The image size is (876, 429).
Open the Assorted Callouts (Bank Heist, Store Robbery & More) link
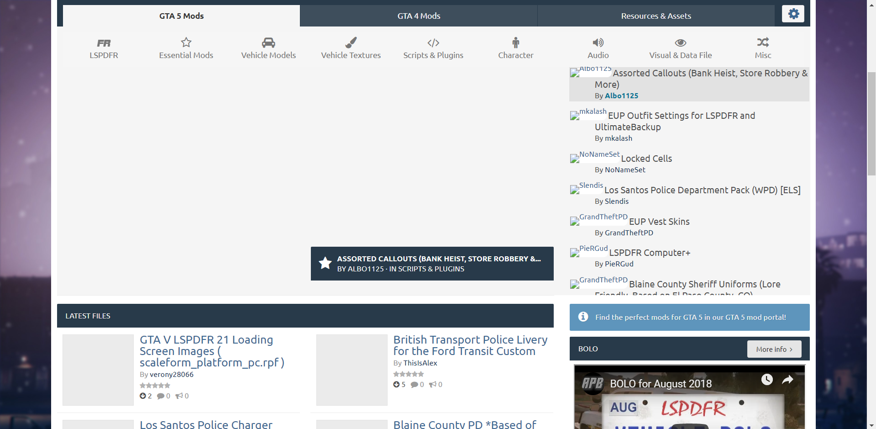(x=701, y=79)
